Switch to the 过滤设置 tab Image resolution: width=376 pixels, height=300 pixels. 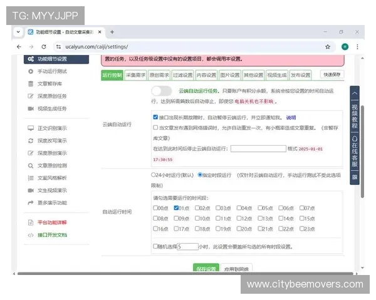click(183, 75)
